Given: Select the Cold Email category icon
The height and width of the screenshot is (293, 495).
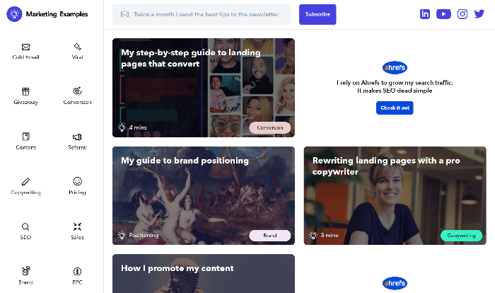Looking at the screenshot, I should pyautogui.click(x=25, y=47).
